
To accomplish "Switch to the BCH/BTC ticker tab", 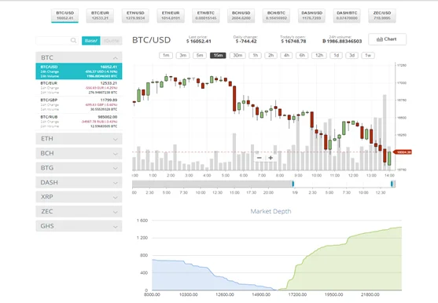I will point(276,16).
